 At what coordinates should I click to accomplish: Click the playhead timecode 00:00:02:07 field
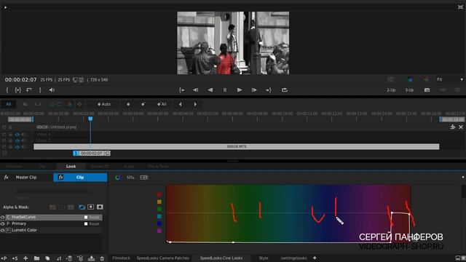coord(92,154)
